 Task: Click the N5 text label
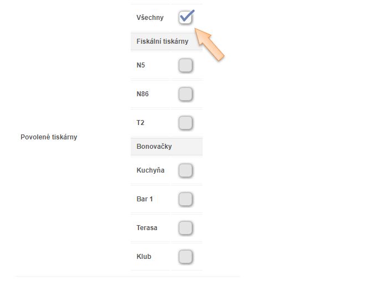click(x=141, y=65)
